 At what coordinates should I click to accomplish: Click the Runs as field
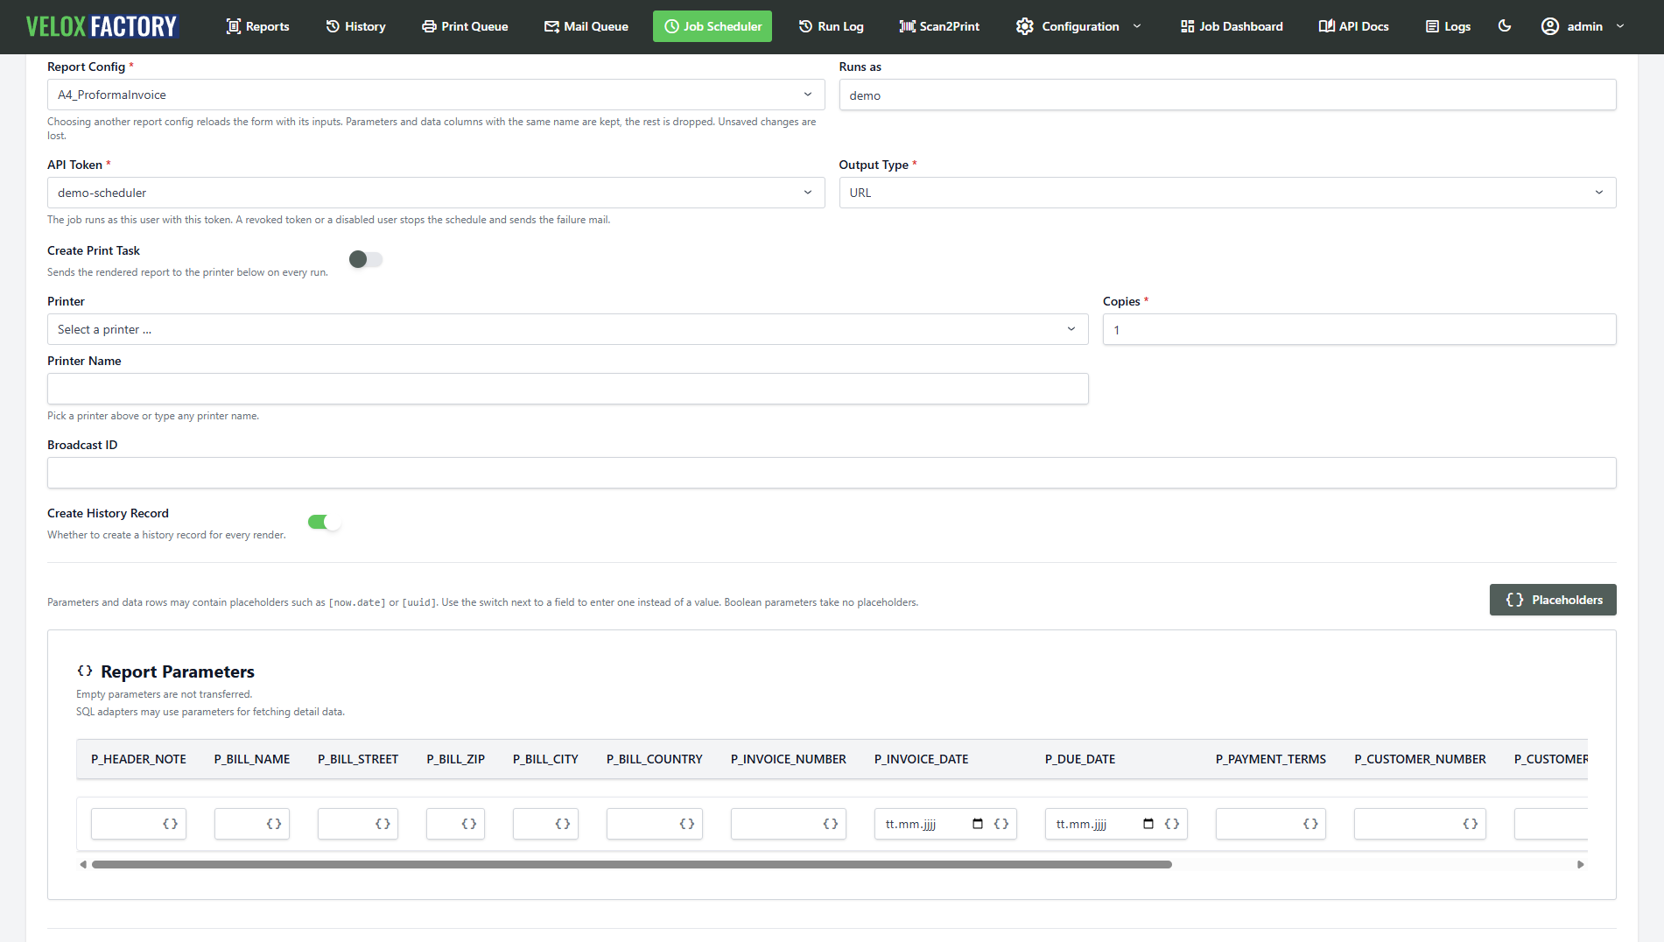click(x=1227, y=95)
